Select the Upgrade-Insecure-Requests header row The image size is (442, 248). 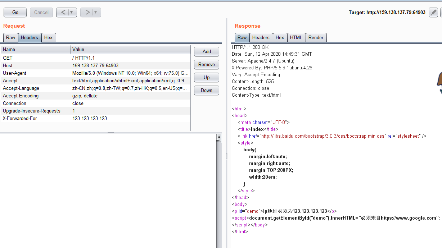click(x=96, y=111)
